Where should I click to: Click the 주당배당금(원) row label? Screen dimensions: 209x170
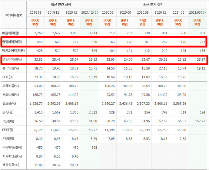coord(12,148)
